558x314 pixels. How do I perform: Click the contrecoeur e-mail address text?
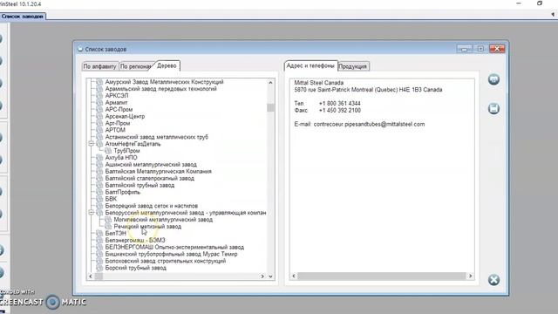click(x=369, y=124)
